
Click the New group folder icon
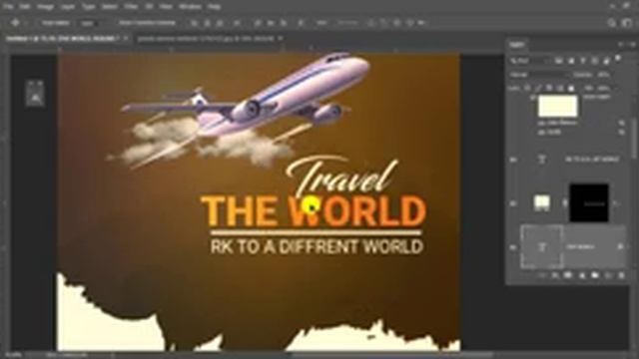click(595, 275)
